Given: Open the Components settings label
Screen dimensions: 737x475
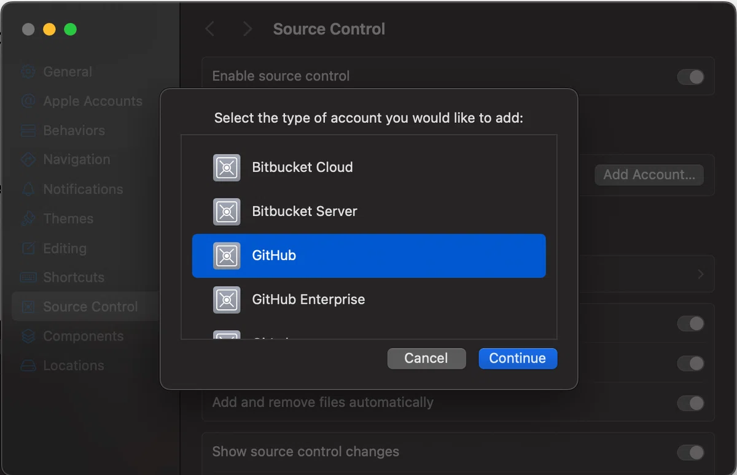Looking at the screenshot, I should point(83,336).
